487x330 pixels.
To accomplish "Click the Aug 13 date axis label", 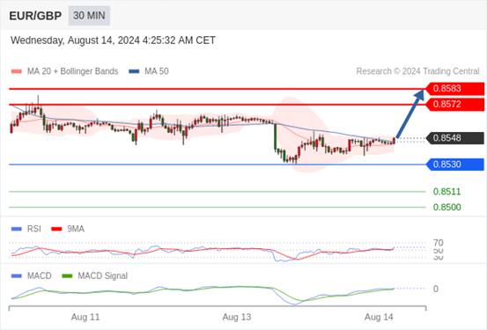I will click(x=237, y=318).
